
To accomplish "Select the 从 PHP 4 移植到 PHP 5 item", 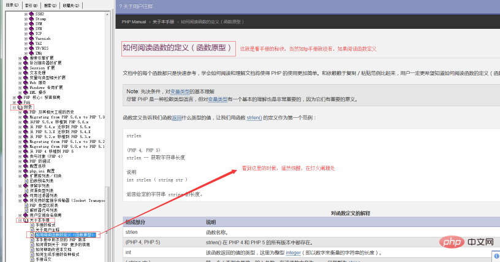I will coord(51,152).
